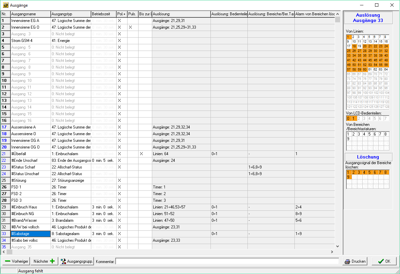Click the Ausgänge app icon in title bar

6,5
